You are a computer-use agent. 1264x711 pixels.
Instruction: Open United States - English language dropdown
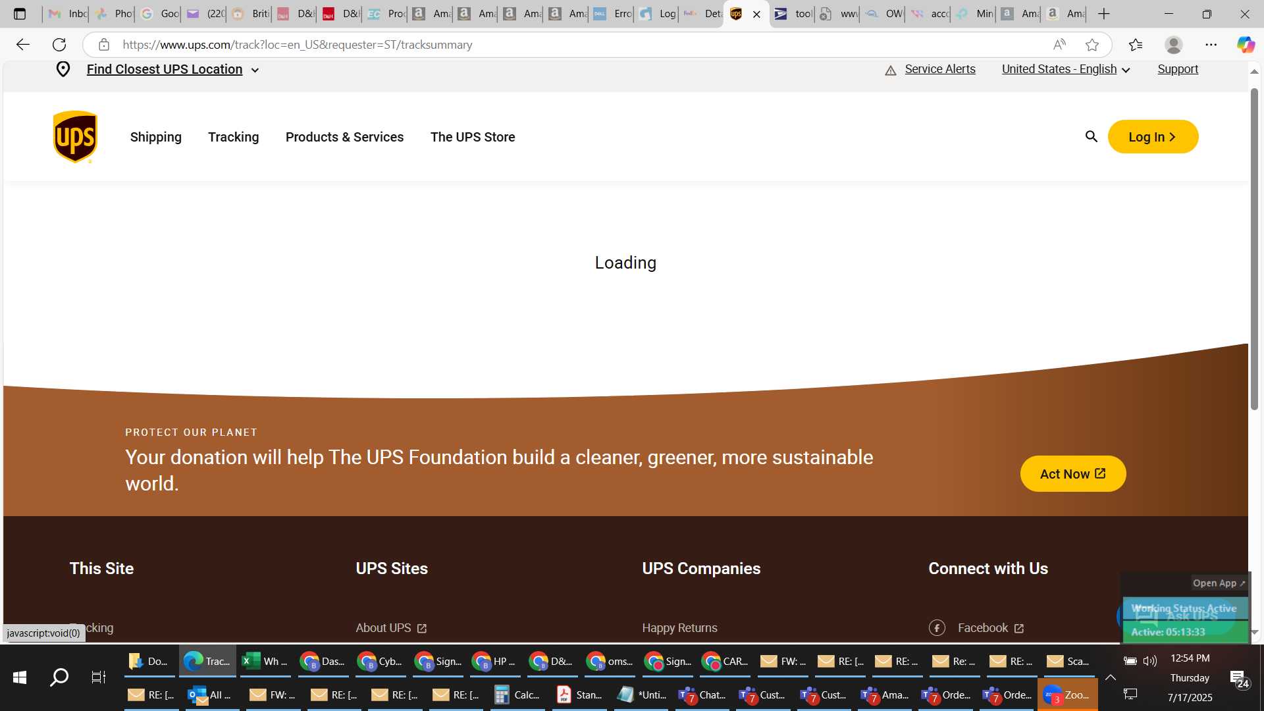1066,69
